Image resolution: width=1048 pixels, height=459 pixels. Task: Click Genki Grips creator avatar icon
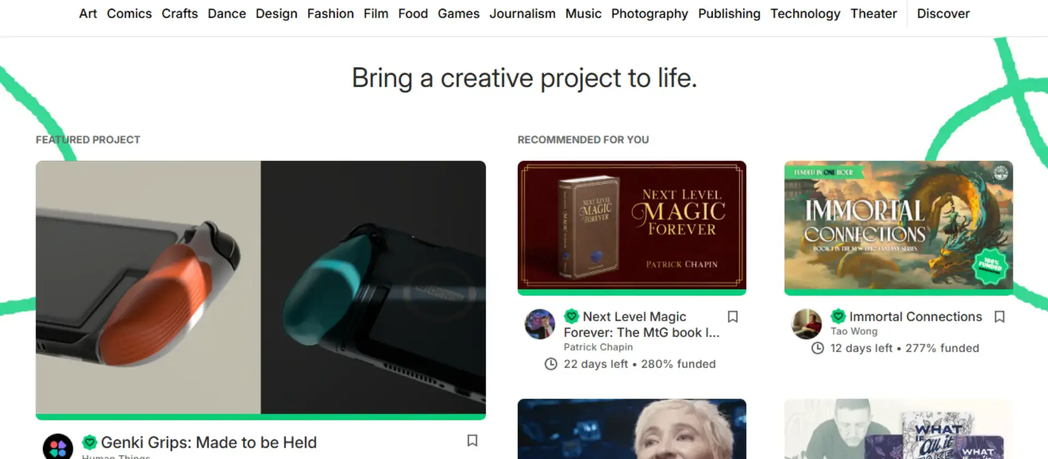[x=58, y=447]
